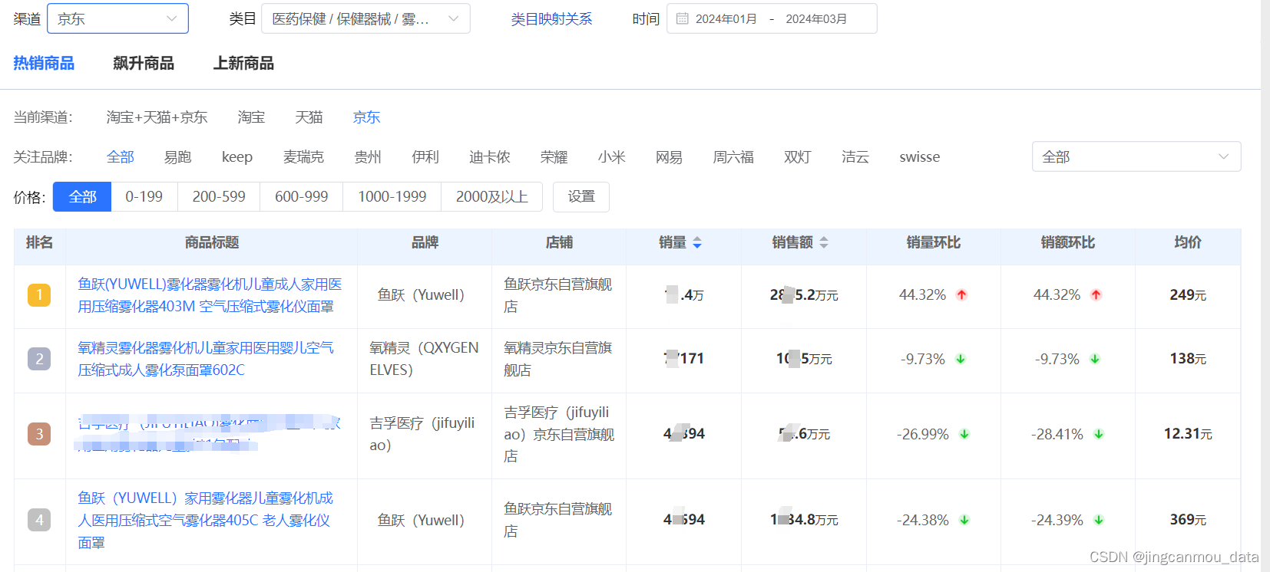
Task: Click the calendar icon in date range
Action: click(x=682, y=18)
